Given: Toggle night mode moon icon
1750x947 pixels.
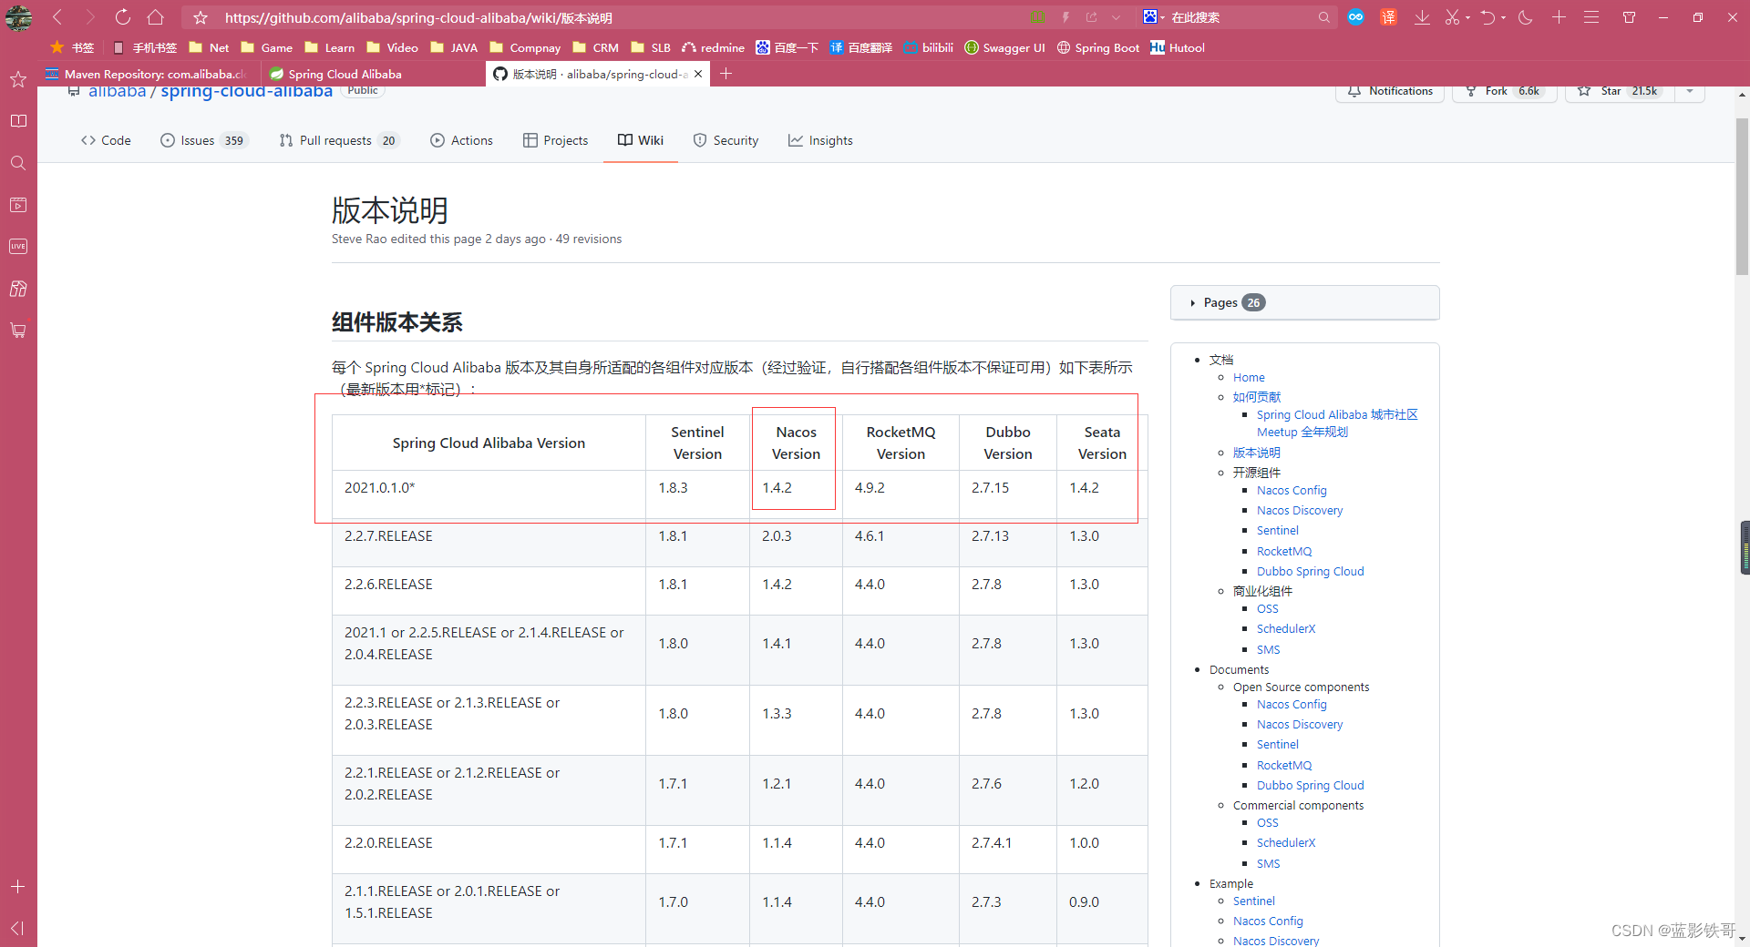Looking at the screenshot, I should pyautogui.click(x=1526, y=17).
